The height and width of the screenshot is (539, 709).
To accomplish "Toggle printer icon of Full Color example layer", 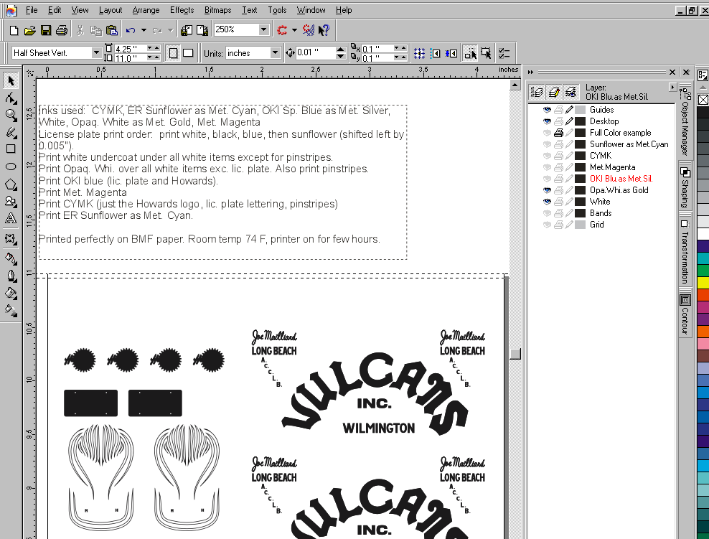I will click(x=558, y=133).
